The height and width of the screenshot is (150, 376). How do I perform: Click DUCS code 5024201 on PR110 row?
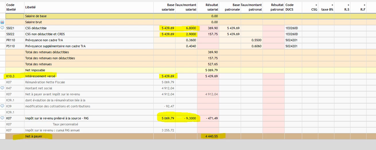click(291, 40)
